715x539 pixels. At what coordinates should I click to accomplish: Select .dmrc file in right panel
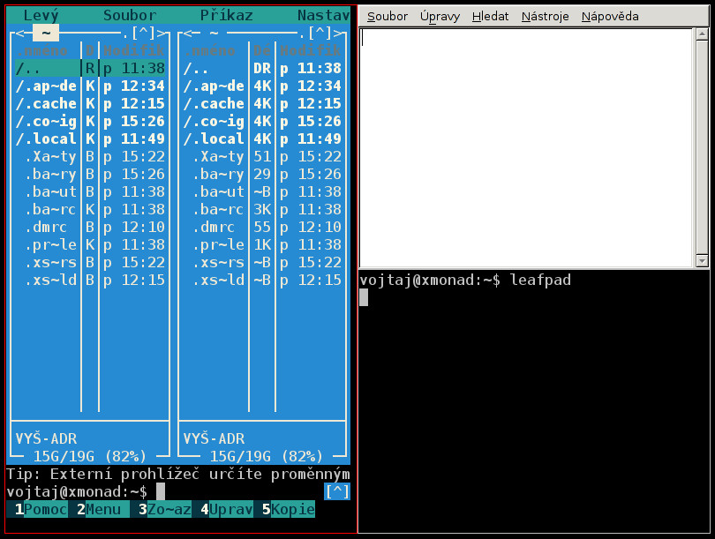tap(262, 227)
